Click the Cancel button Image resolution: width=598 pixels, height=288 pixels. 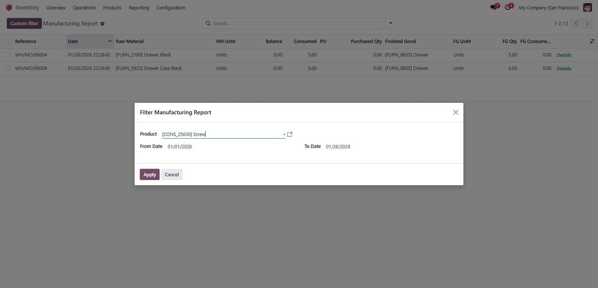(172, 175)
